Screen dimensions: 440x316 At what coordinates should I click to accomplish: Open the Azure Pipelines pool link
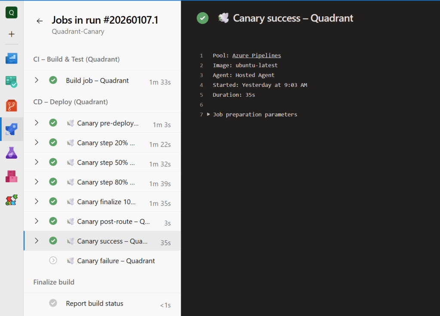(256, 55)
